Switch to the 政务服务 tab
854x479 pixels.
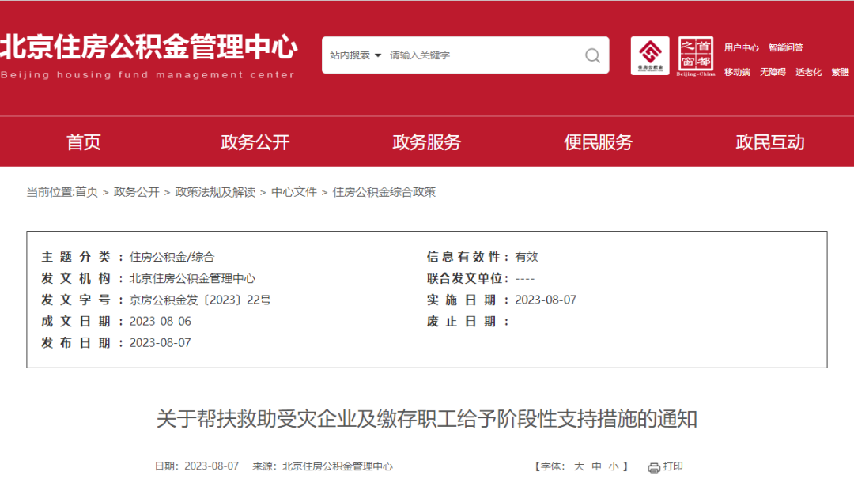click(x=425, y=142)
